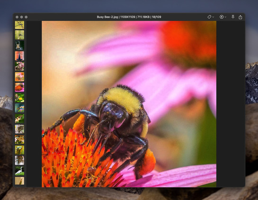Select the second dragonfly thumbnail on olive-green background
This screenshot has height=200, width=258.
click(x=19, y=35)
